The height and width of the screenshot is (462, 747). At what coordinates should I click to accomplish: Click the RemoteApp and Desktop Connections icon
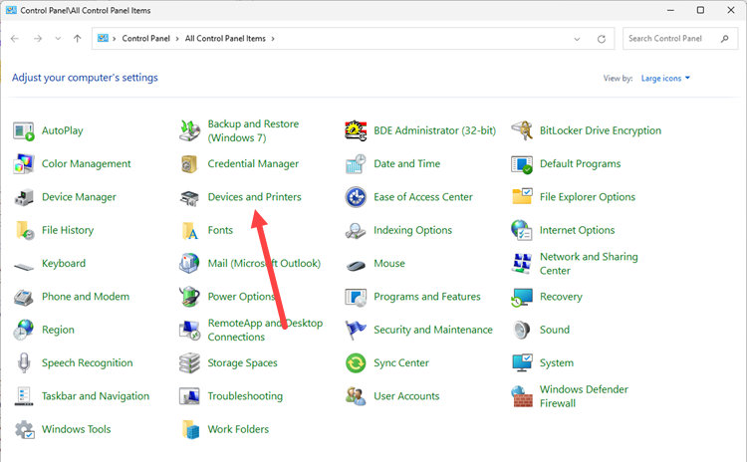coord(189,330)
